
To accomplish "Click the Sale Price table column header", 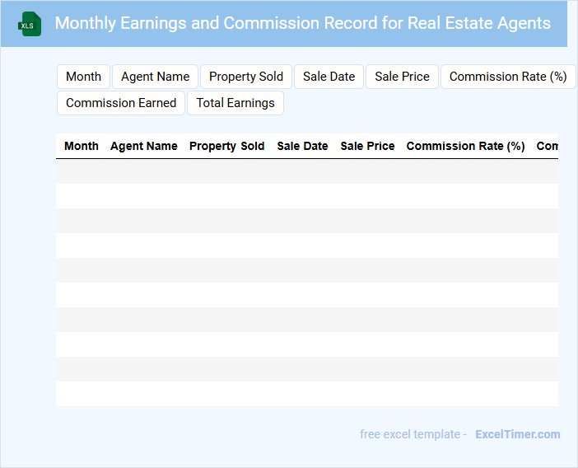I will click(x=367, y=146).
